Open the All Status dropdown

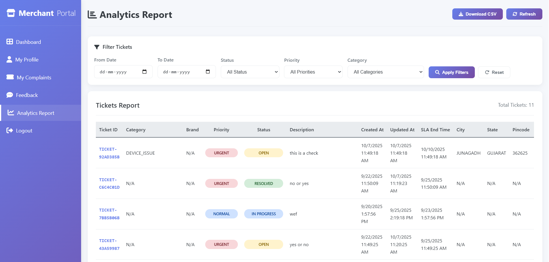250,72
